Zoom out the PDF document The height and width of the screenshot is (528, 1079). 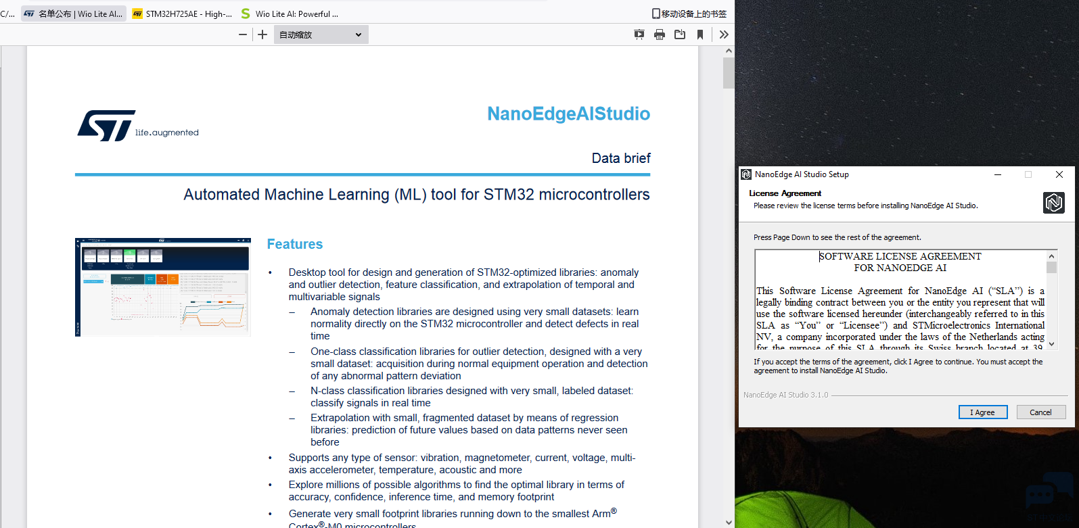pos(243,34)
